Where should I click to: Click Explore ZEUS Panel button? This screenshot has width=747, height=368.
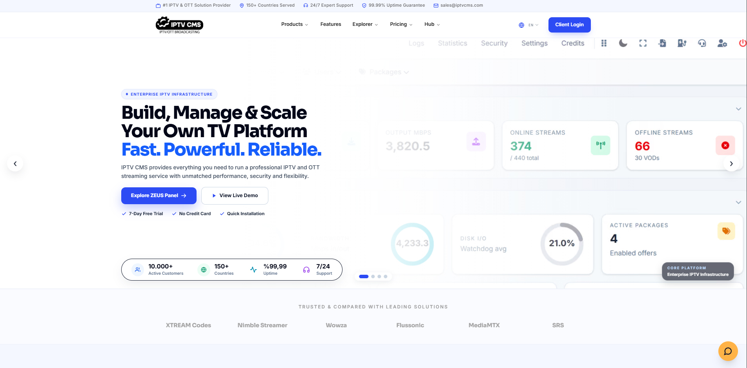coord(159,196)
